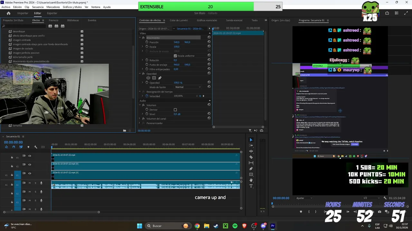Viewport: 412px width, 231px height.
Task: Open program monitor settings wrench
Action: pos(385,198)
